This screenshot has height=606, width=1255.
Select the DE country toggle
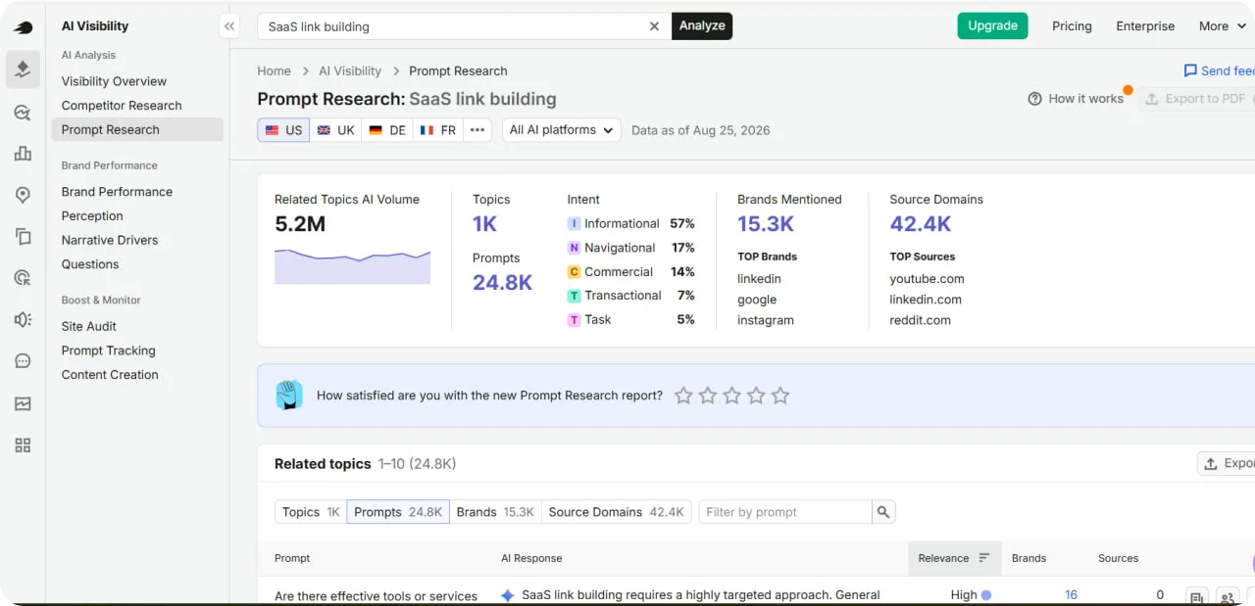(x=387, y=130)
